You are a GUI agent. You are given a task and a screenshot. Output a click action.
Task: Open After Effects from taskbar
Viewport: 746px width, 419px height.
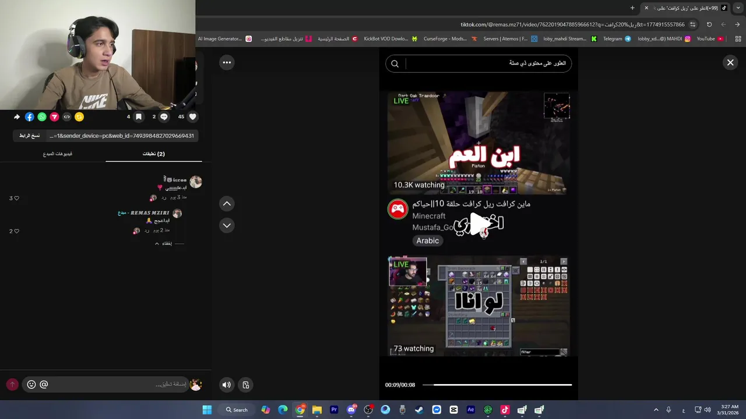click(x=471, y=410)
